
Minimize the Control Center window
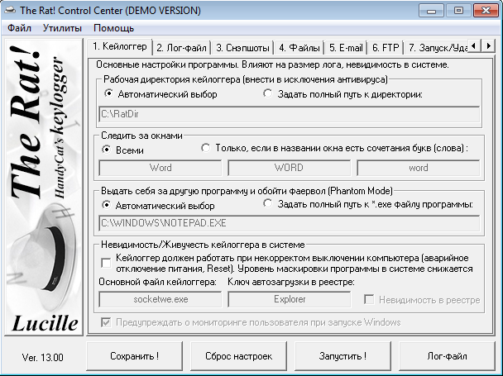pos(432,11)
